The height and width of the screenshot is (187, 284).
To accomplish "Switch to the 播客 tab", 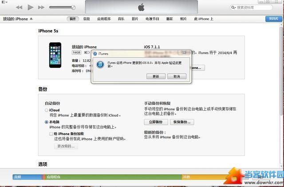I will click(170, 19).
